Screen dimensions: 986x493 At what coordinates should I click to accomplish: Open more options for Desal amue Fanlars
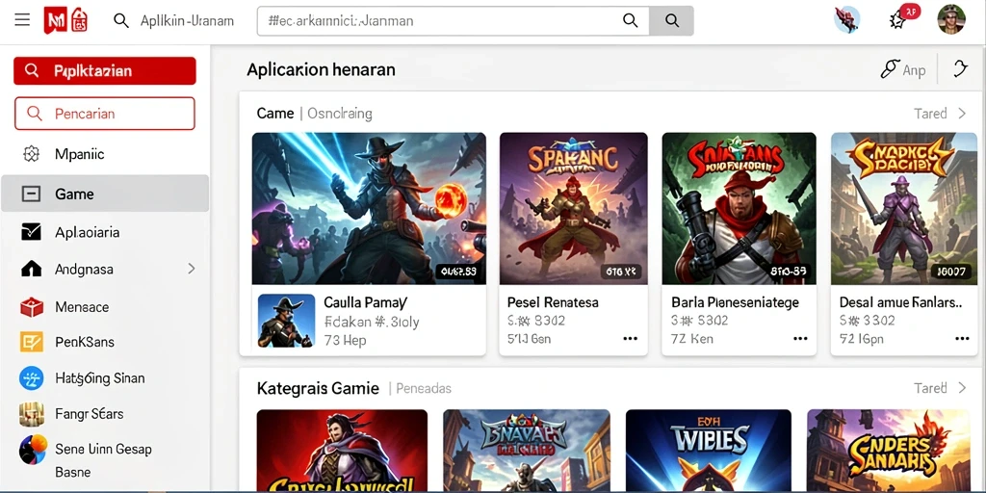962,338
